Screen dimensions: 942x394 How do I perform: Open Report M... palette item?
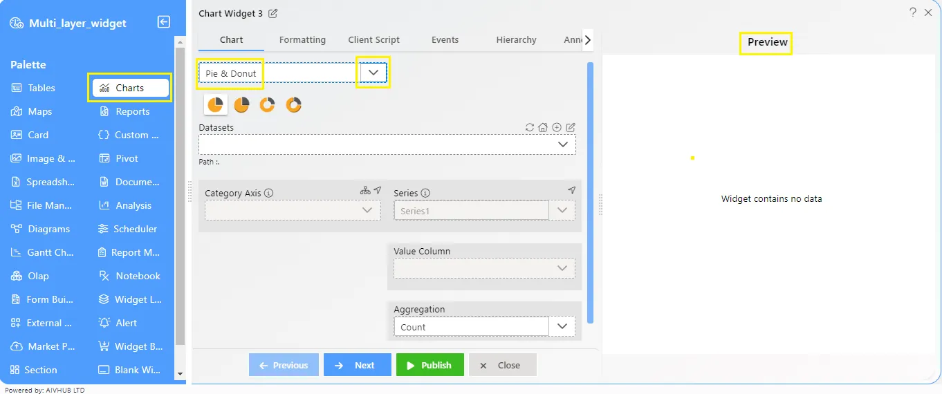(129, 252)
